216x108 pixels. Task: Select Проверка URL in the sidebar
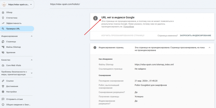17,29
